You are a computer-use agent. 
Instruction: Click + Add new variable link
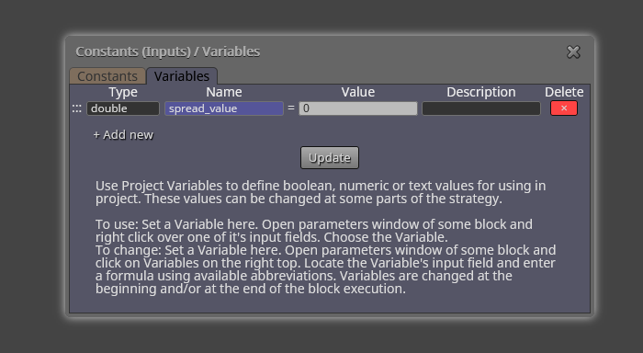coord(123,134)
